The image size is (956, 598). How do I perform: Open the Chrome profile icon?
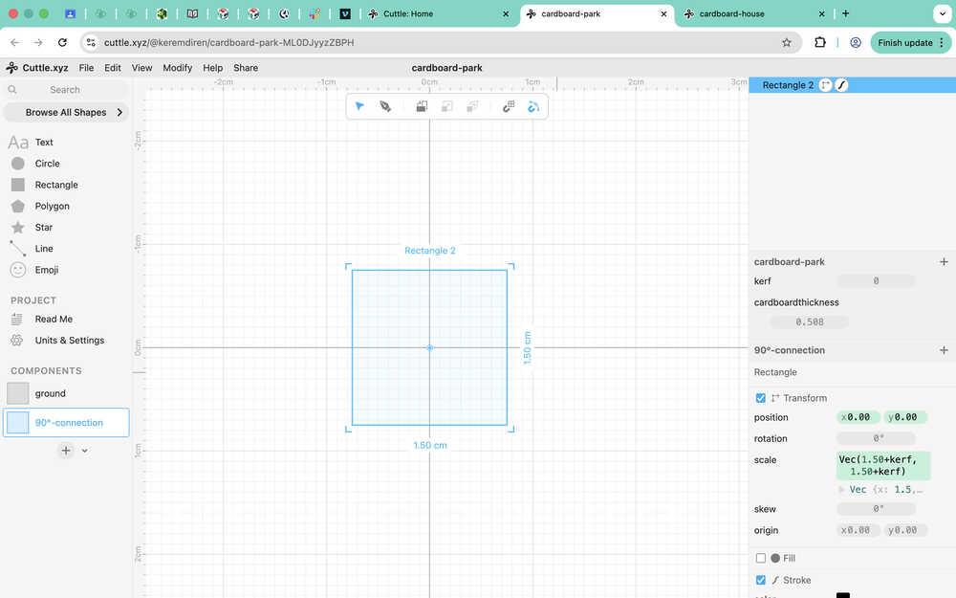(856, 43)
